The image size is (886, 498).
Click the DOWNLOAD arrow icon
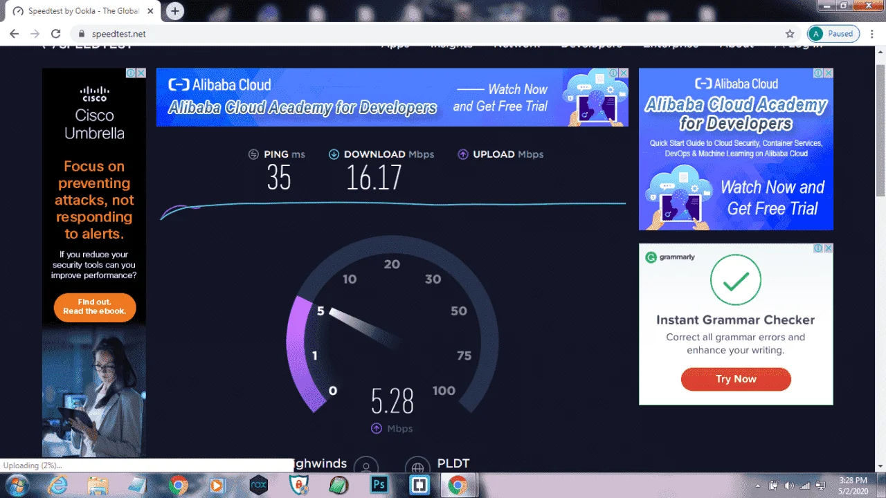tap(334, 154)
